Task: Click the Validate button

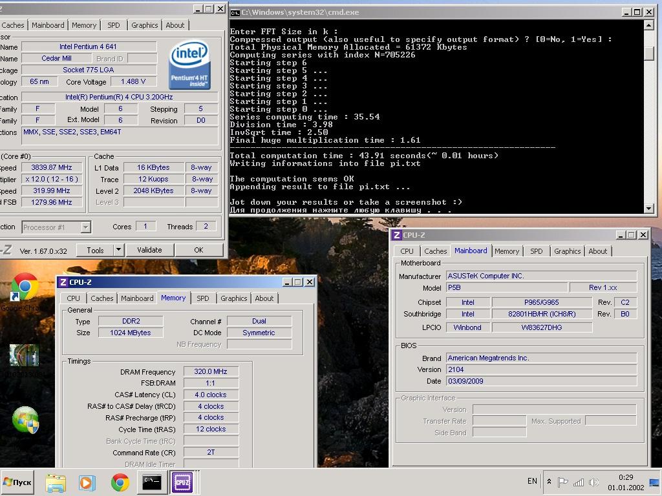Action: point(149,250)
